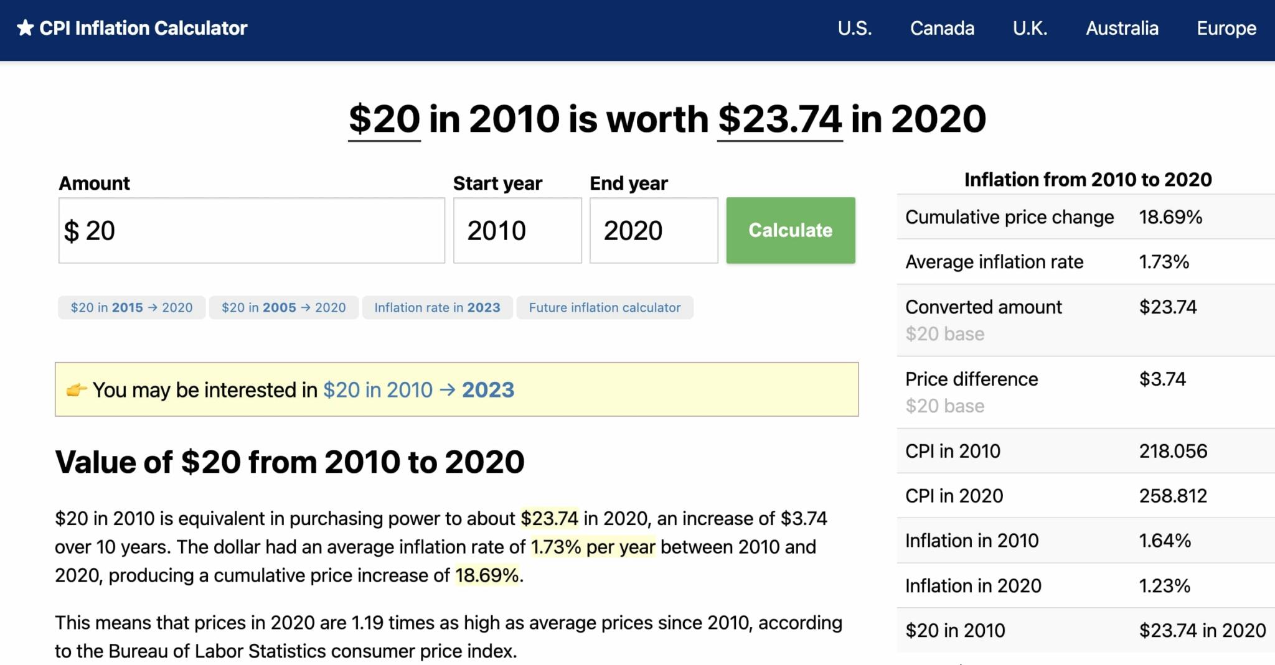Screen dimensions: 1275x665
Task: Click the CPI in 2020 value 258.812
Action: pyautogui.click(x=1173, y=496)
